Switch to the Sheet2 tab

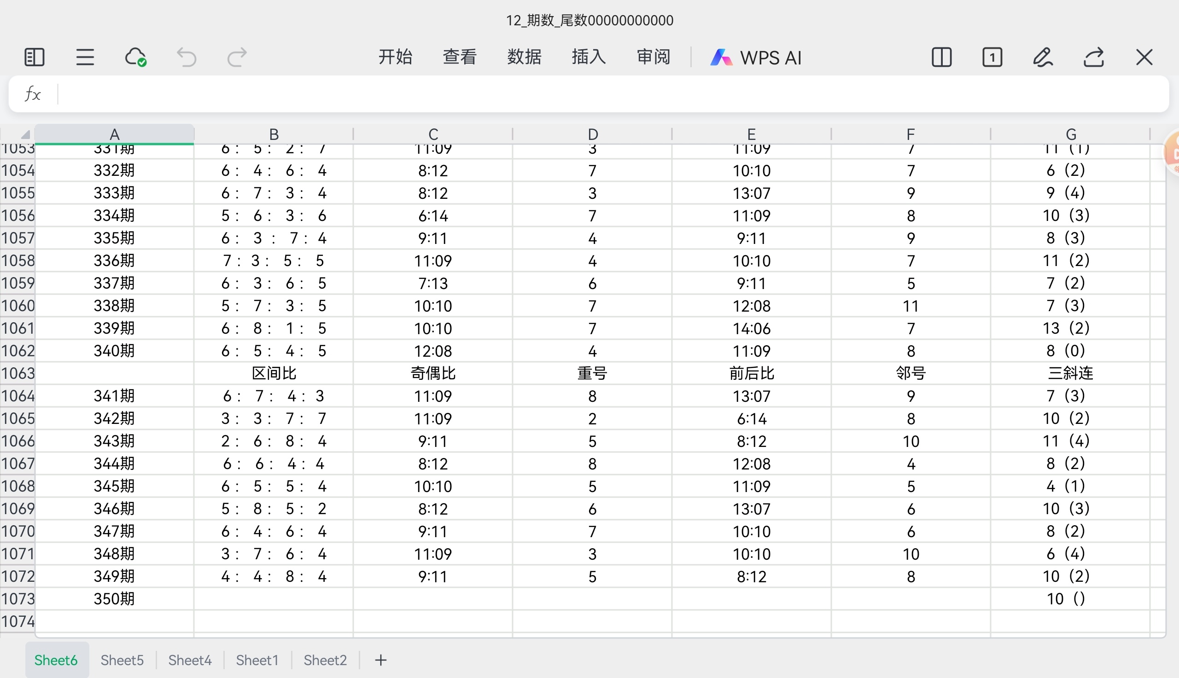[x=325, y=660]
